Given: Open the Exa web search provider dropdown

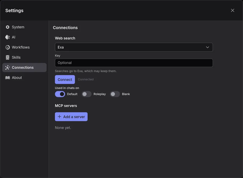Looking at the screenshot, I should pos(134,47).
